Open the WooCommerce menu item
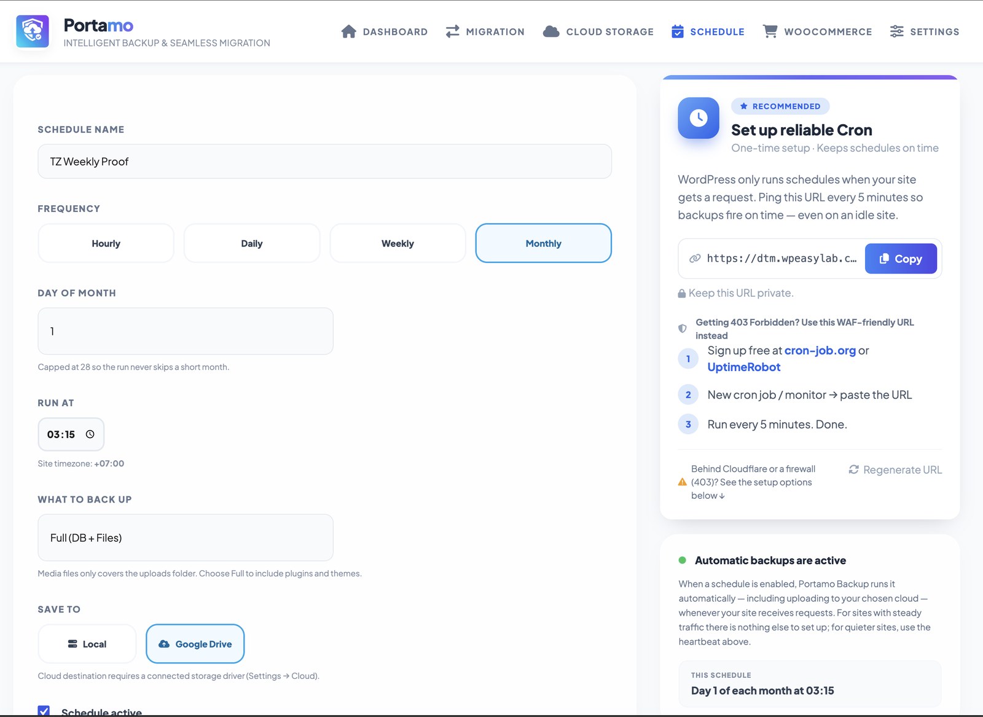Viewport: 983px width, 717px height. coord(817,31)
